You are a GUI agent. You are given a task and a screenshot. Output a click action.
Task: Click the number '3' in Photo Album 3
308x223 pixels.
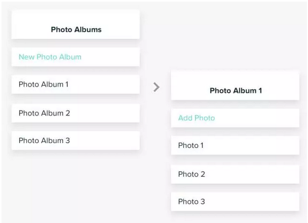tap(68, 141)
